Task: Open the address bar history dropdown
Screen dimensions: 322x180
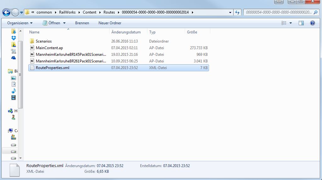Action: point(230,13)
